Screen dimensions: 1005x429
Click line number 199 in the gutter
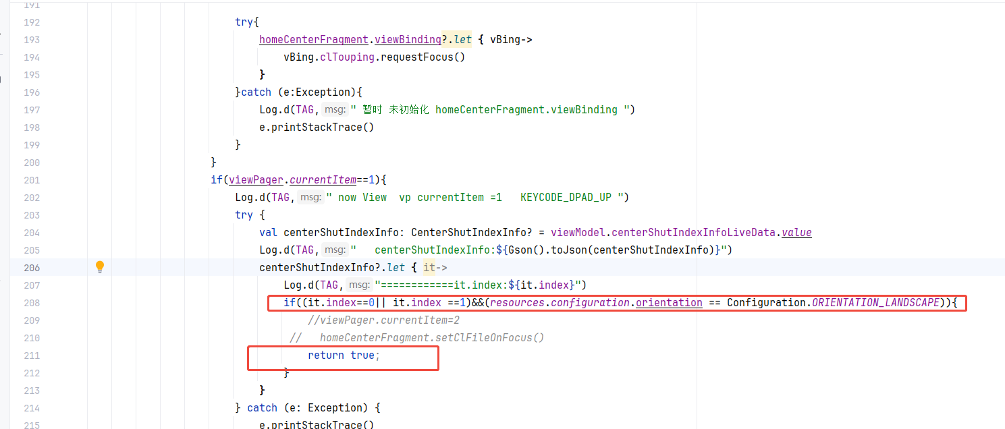click(32, 145)
